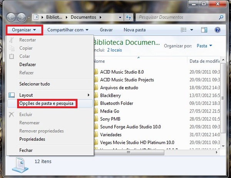Screen dimensions: 231x178
Task: Open address bar history dropdown
Action: [x=120, y=17]
